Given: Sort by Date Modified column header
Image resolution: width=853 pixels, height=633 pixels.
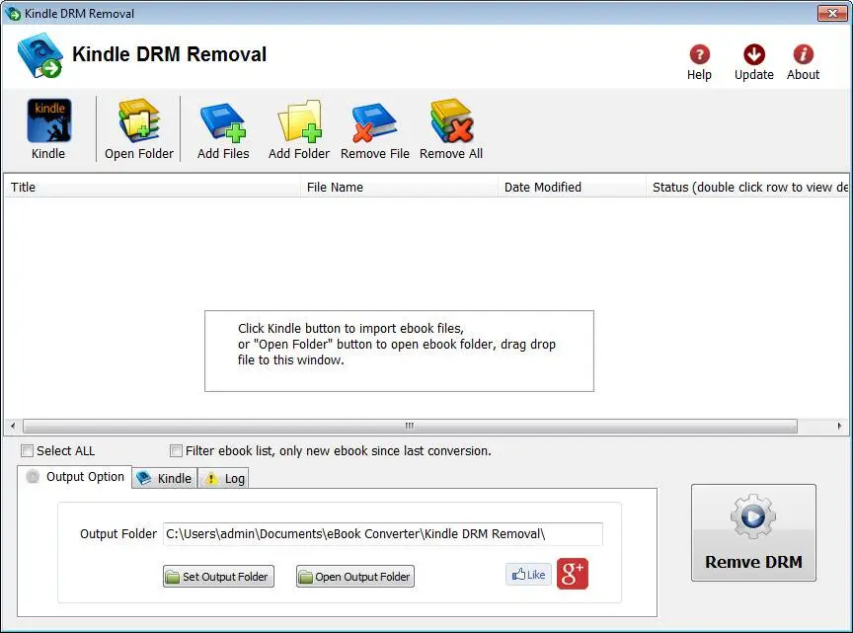Looking at the screenshot, I should coord(572,187).
